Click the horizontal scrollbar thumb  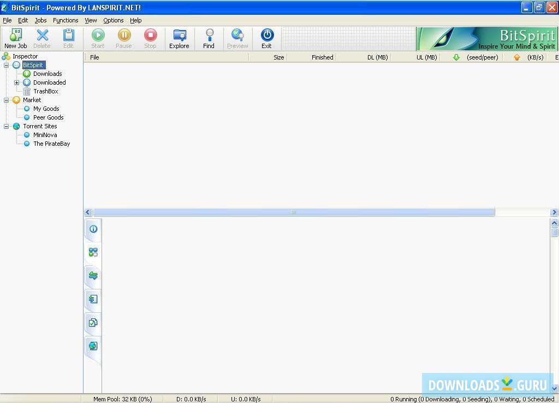(x=294, y=212)
